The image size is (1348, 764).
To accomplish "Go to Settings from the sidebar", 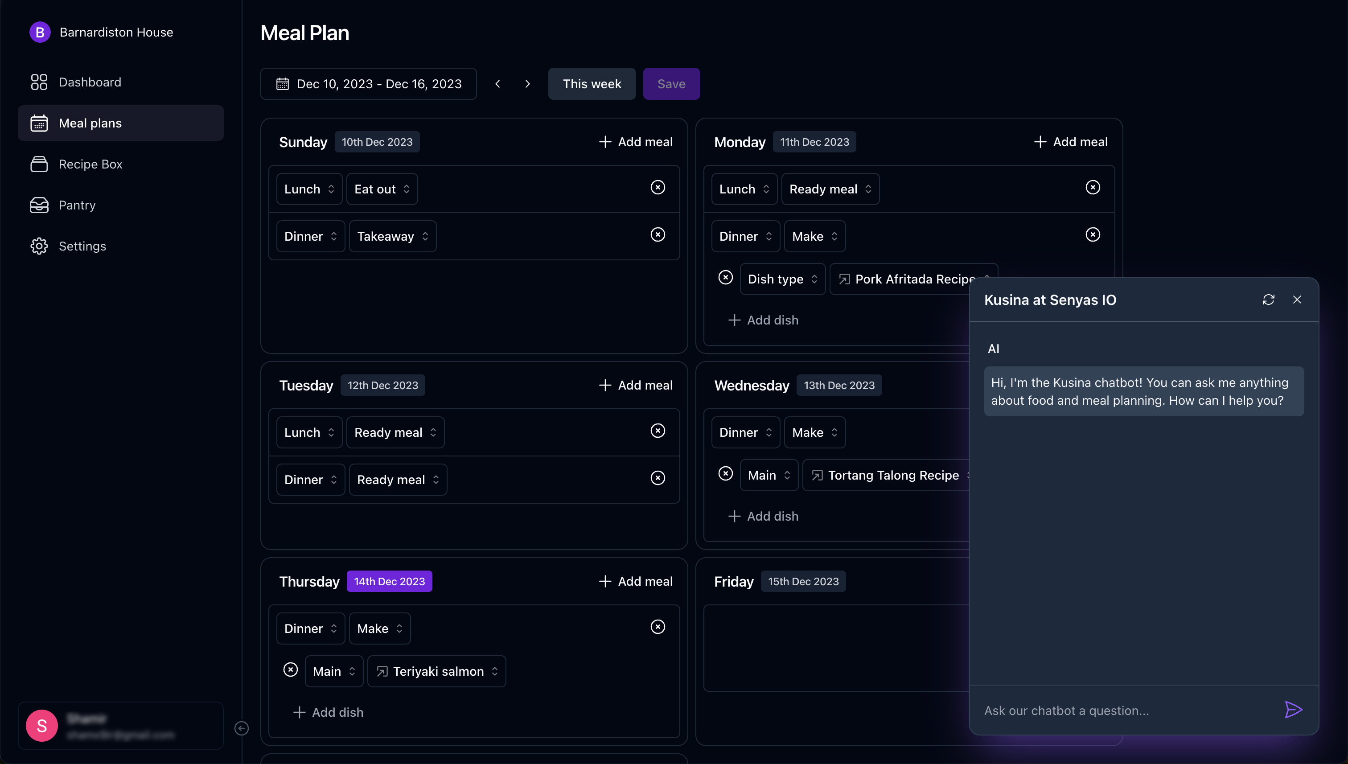I will click(x=82, y=246).
